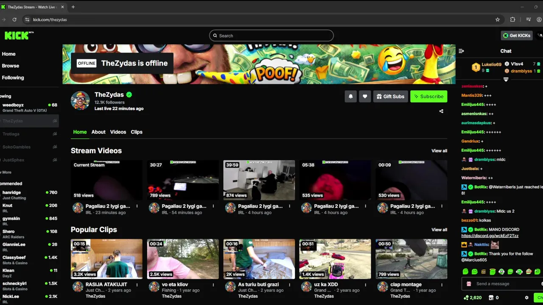Open NickLee channel in sidebar
Screen dimensions: 543x305
[x=29, y=299]
